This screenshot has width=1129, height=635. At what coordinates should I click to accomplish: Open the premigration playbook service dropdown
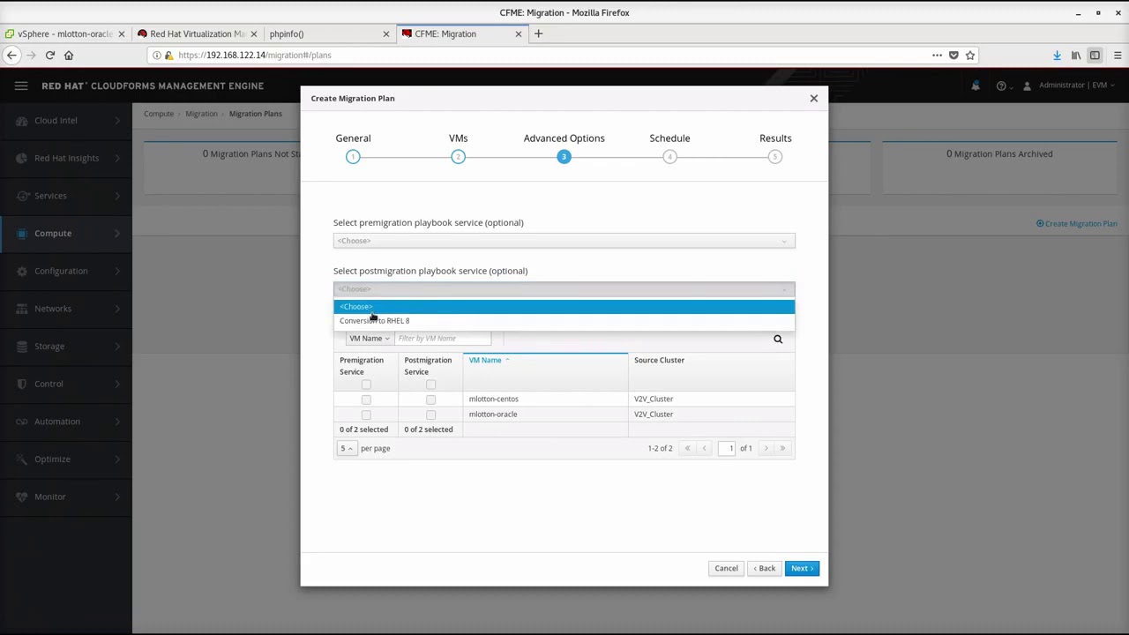tap(564, 241)
